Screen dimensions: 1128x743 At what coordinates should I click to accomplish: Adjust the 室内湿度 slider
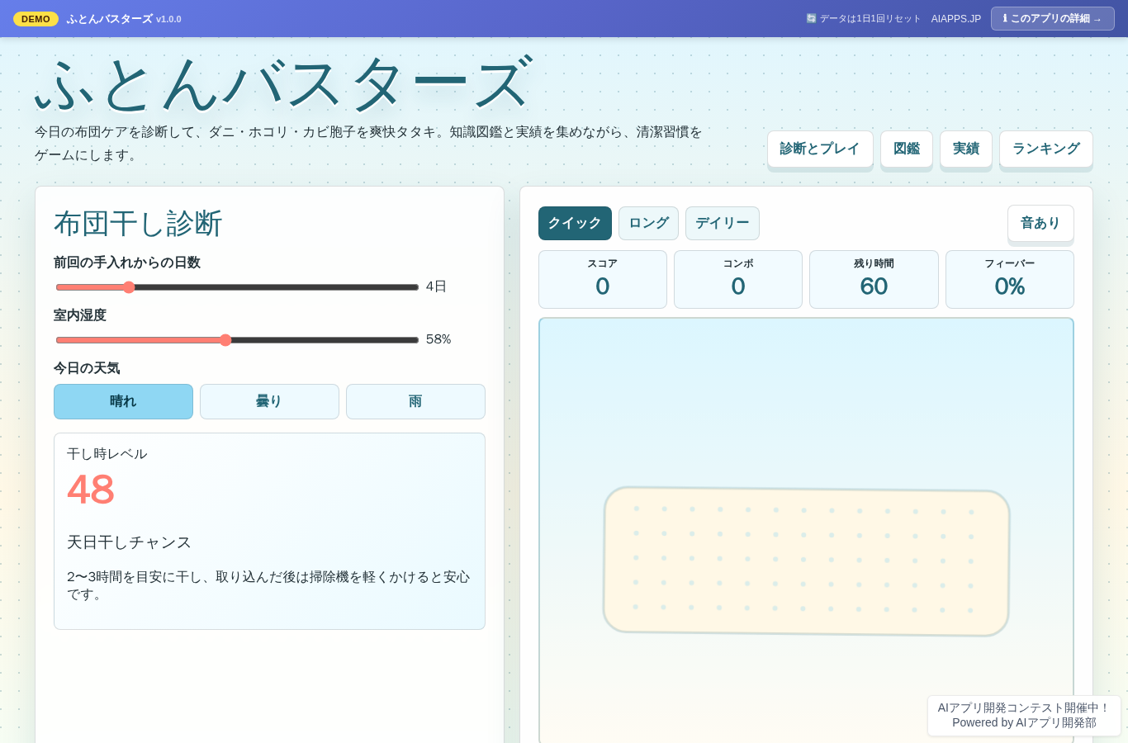[x=237, y=340]
